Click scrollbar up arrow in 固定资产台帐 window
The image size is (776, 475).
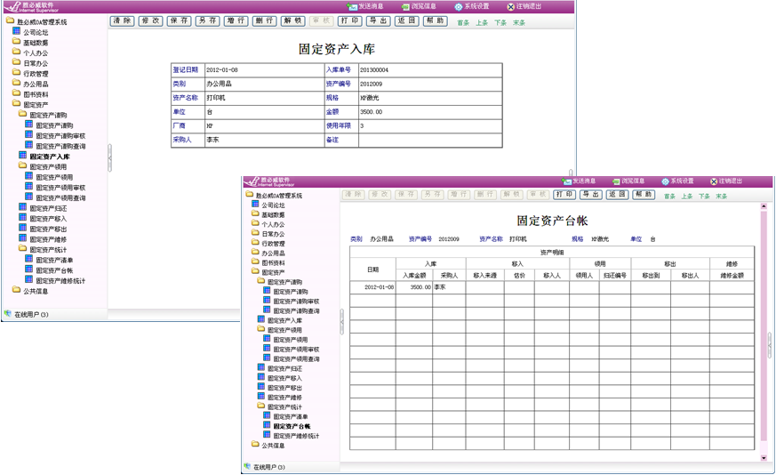click(x=764, y=206)
